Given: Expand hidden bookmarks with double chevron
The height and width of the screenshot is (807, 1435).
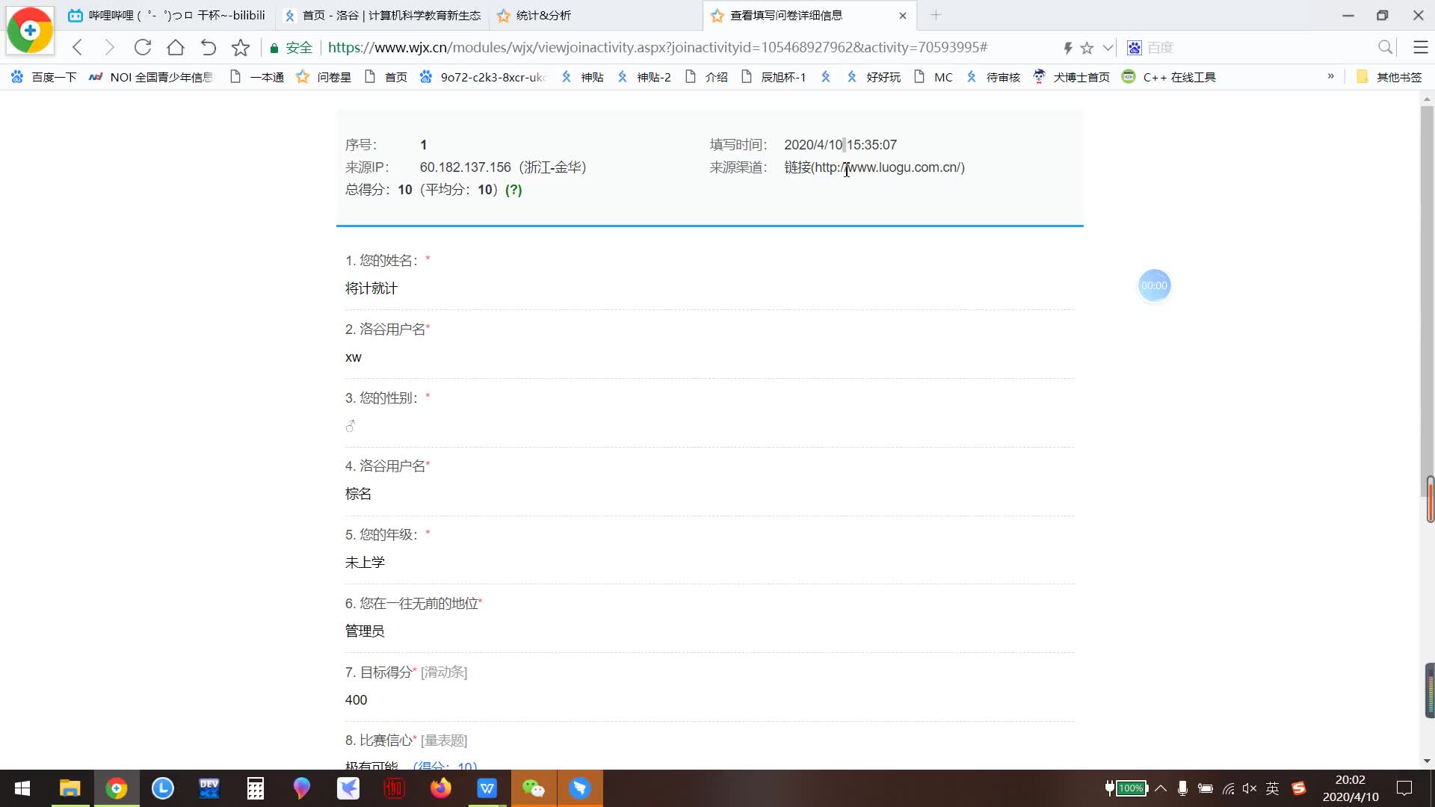Looking at the screenshot, I should 1331,76.
